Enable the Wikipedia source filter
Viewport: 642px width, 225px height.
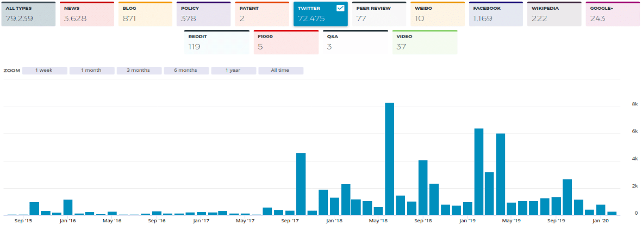[554, 15]
